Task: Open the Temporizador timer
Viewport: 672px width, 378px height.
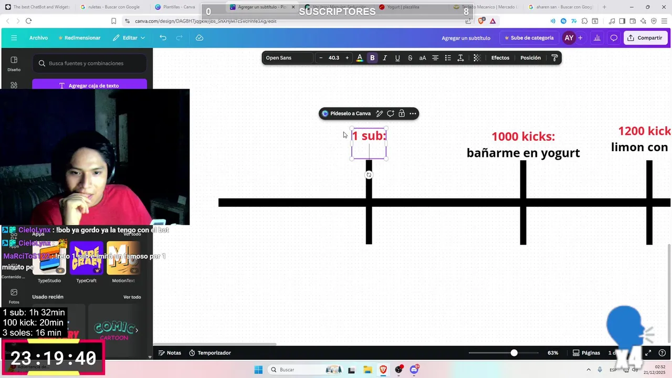Action: 210,353
